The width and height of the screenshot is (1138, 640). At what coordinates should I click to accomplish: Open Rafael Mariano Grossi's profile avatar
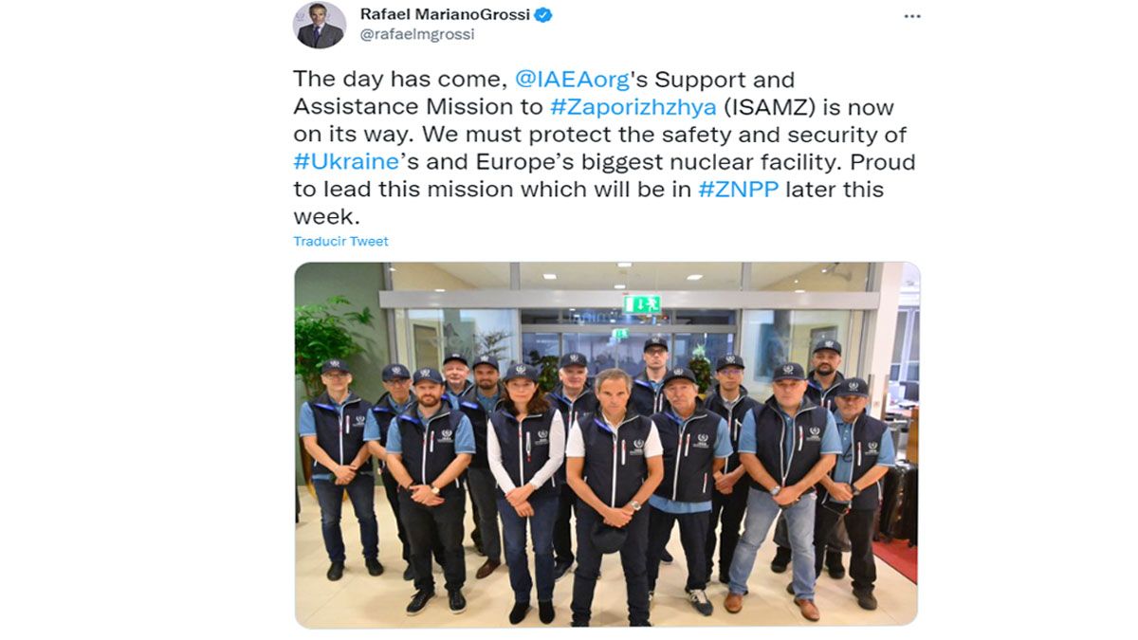click(x=320, y=26)
